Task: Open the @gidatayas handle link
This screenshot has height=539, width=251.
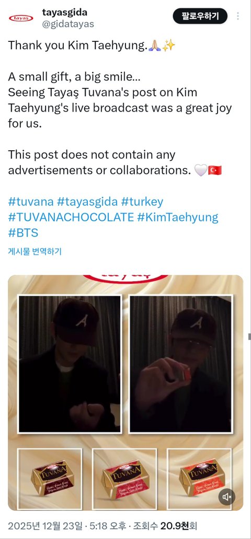Action: 68,25
